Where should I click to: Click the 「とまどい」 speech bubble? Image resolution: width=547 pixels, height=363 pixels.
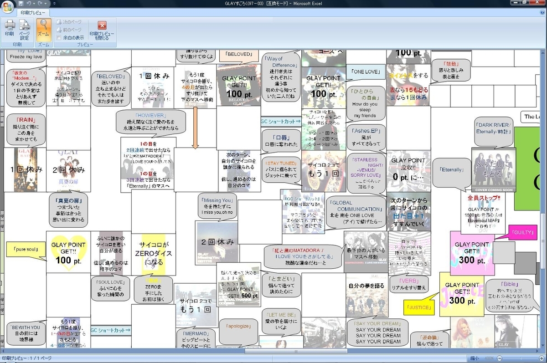[x=281, y=284]
